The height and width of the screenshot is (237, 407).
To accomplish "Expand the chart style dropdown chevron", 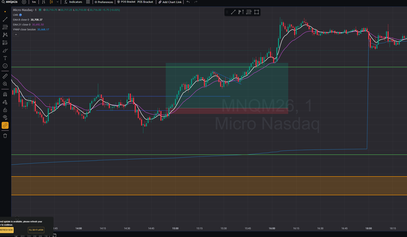I will click(x=57, y=2).
